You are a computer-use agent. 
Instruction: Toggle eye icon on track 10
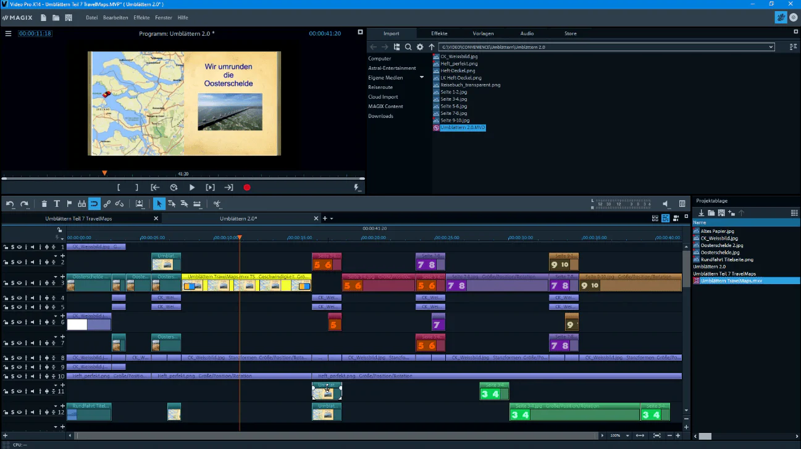click(x=19, y=376)
